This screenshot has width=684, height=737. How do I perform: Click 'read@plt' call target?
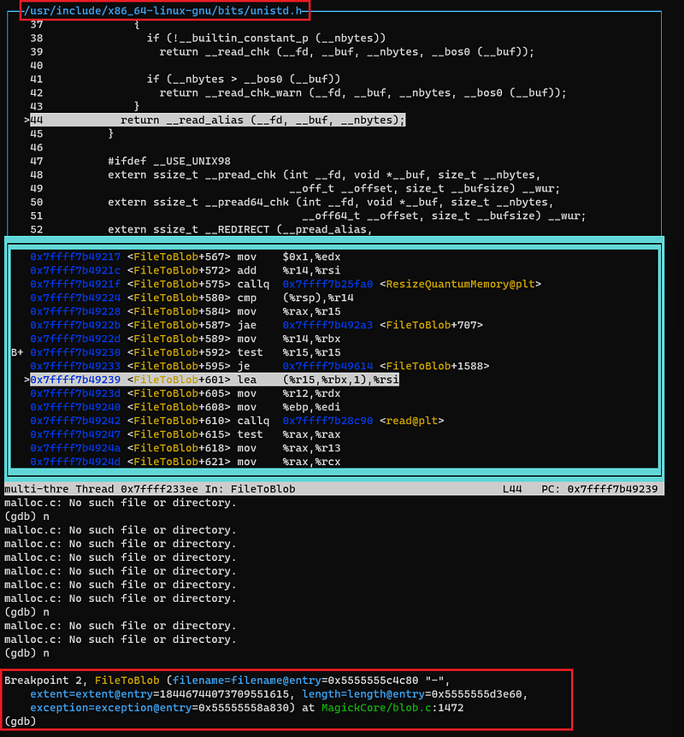tap(412, 421)
